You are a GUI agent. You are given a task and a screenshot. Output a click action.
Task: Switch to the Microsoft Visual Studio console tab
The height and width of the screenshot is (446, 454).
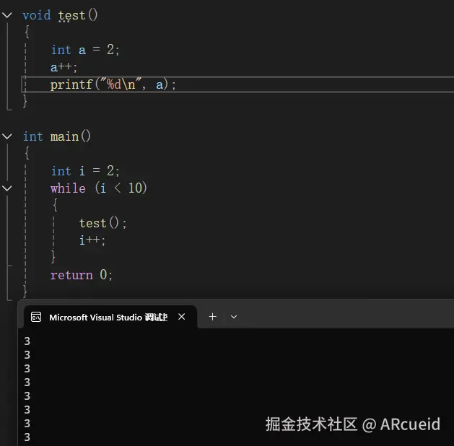click(110, 317)
